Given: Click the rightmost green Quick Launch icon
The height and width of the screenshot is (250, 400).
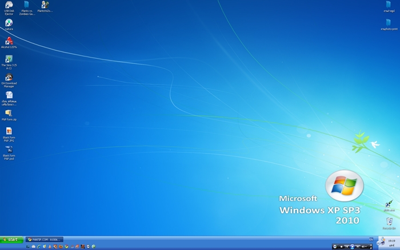Looking at the screenshot, I should 93,247.
